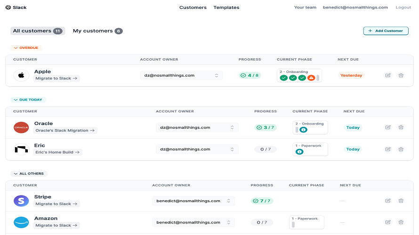419x235 pixels.
Task: Log out using Logout link
Action: [x=403, y=8]
